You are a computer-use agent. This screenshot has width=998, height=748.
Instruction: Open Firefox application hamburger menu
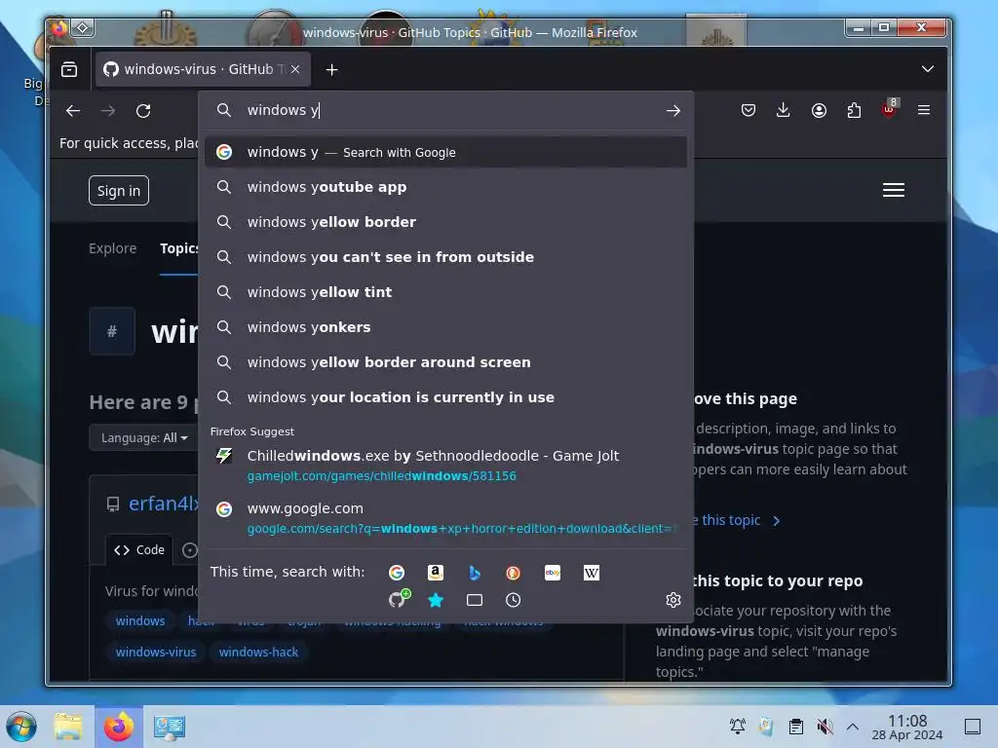924,110
